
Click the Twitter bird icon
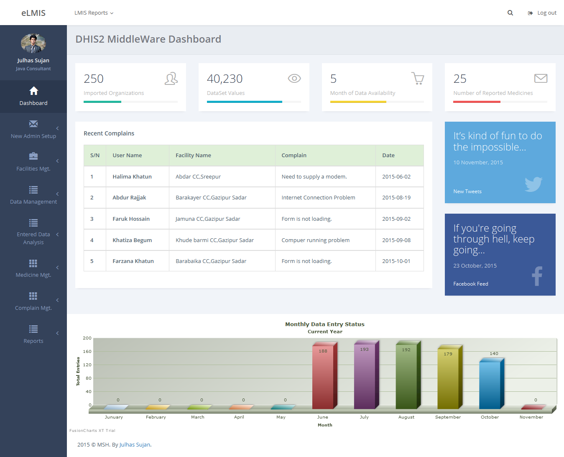pyautogui.click(x=533, y=184)
